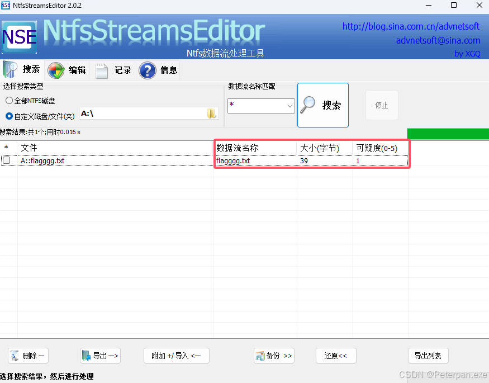Click the 导出 --> export button
489x383 pixels.
100,356
